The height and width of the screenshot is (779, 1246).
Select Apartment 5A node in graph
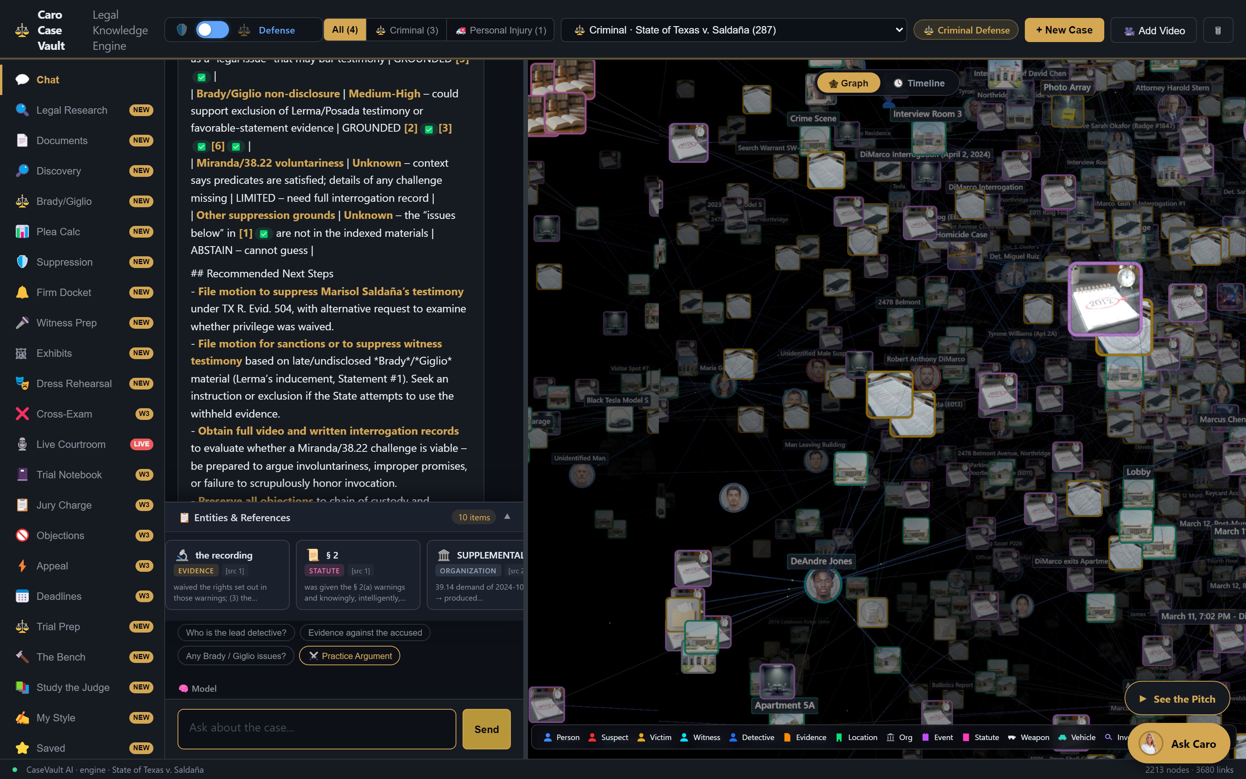[778, 681]
